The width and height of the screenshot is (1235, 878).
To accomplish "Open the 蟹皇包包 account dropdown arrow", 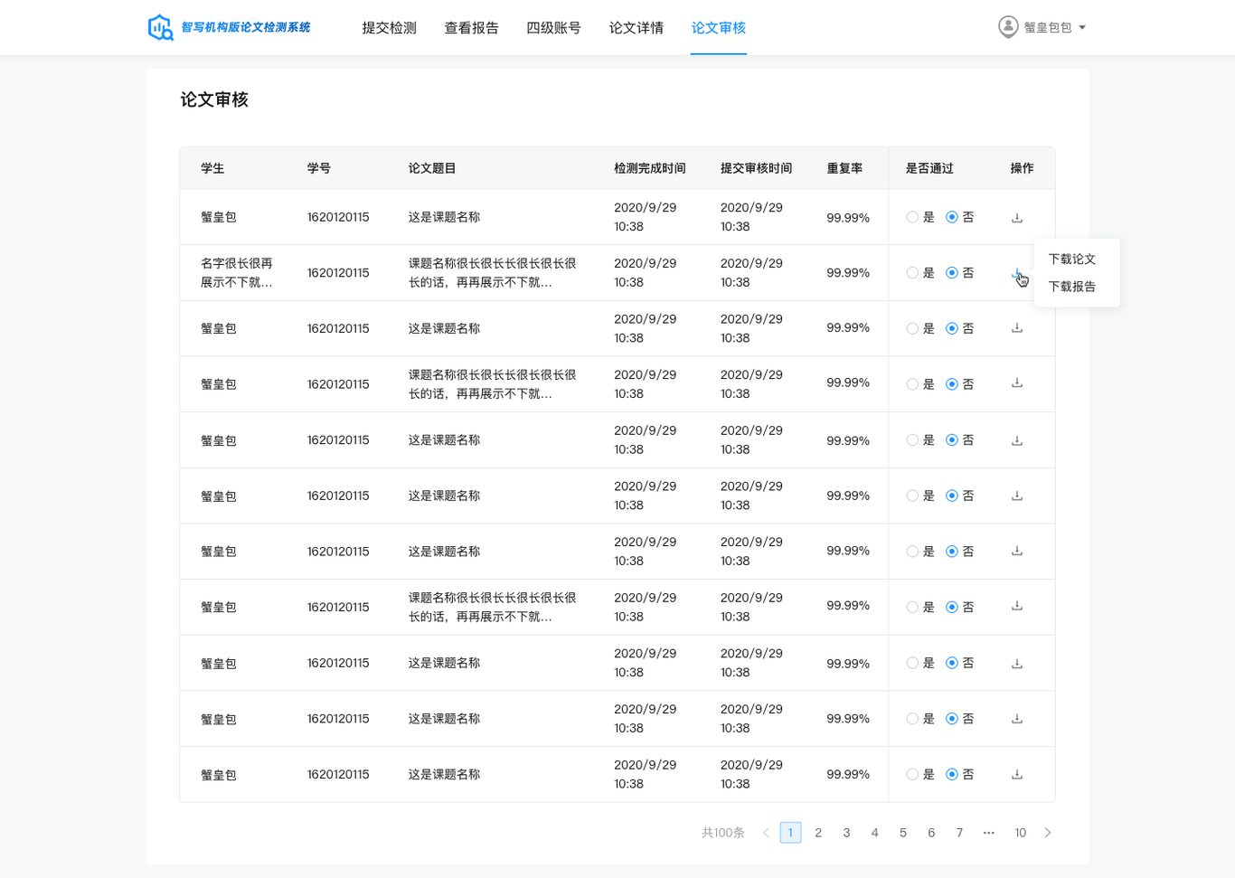I will [x=1082, y=27].
